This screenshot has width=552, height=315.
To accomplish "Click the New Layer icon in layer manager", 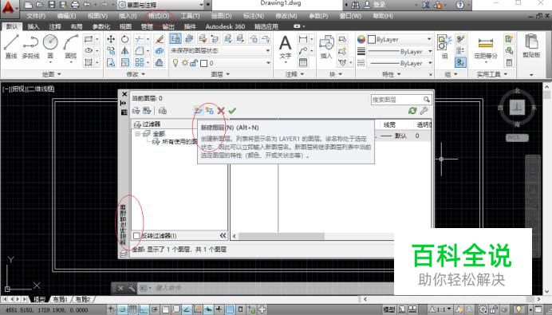I will click(x=198, y=111).
